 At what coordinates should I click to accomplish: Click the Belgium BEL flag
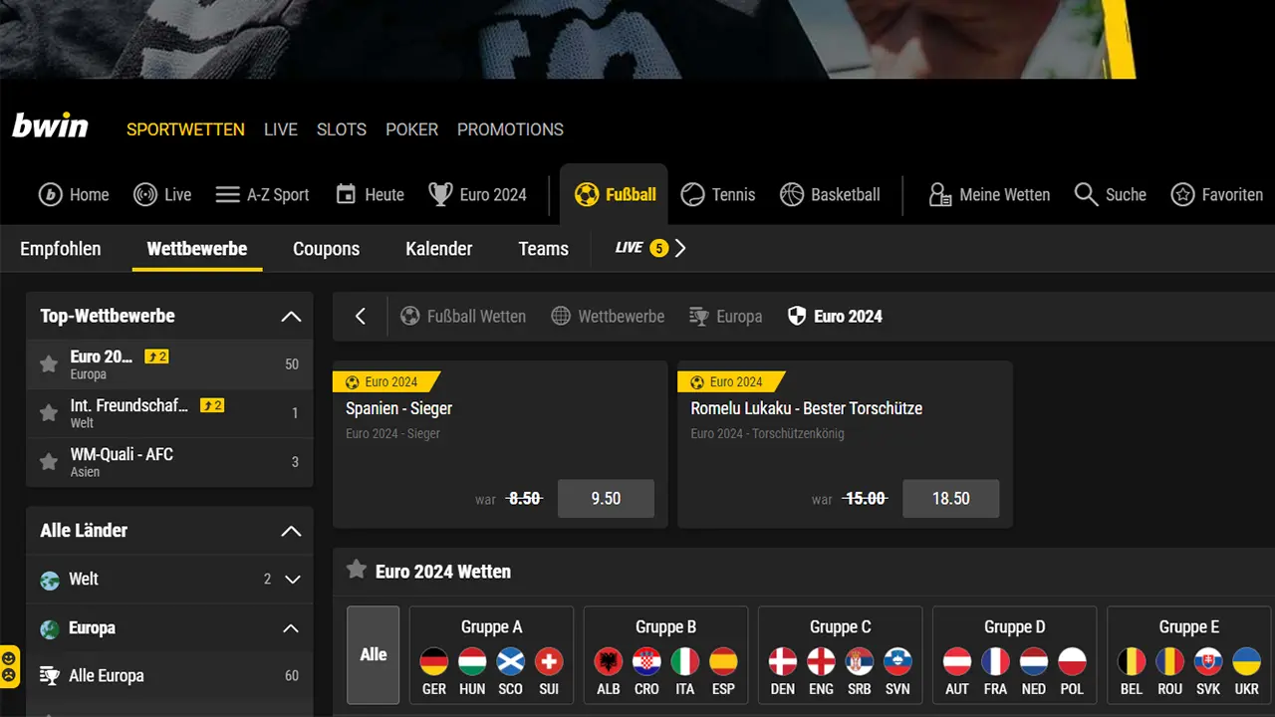(x=1132, y=661)
